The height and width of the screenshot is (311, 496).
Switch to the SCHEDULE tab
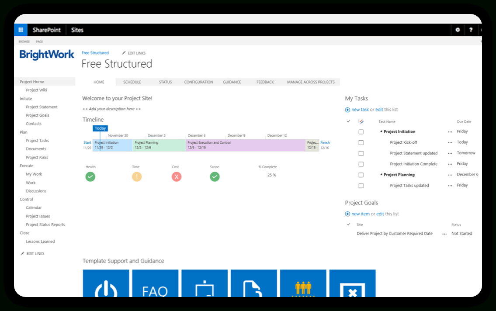click(132, 82)
